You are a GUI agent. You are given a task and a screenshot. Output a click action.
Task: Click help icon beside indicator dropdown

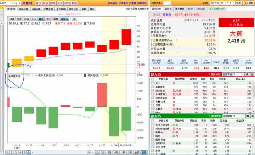[32, 76]
